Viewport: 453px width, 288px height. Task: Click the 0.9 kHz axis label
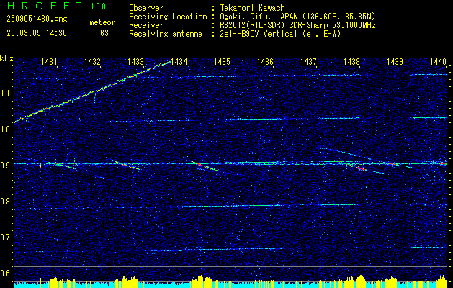[x=5, y=166]
